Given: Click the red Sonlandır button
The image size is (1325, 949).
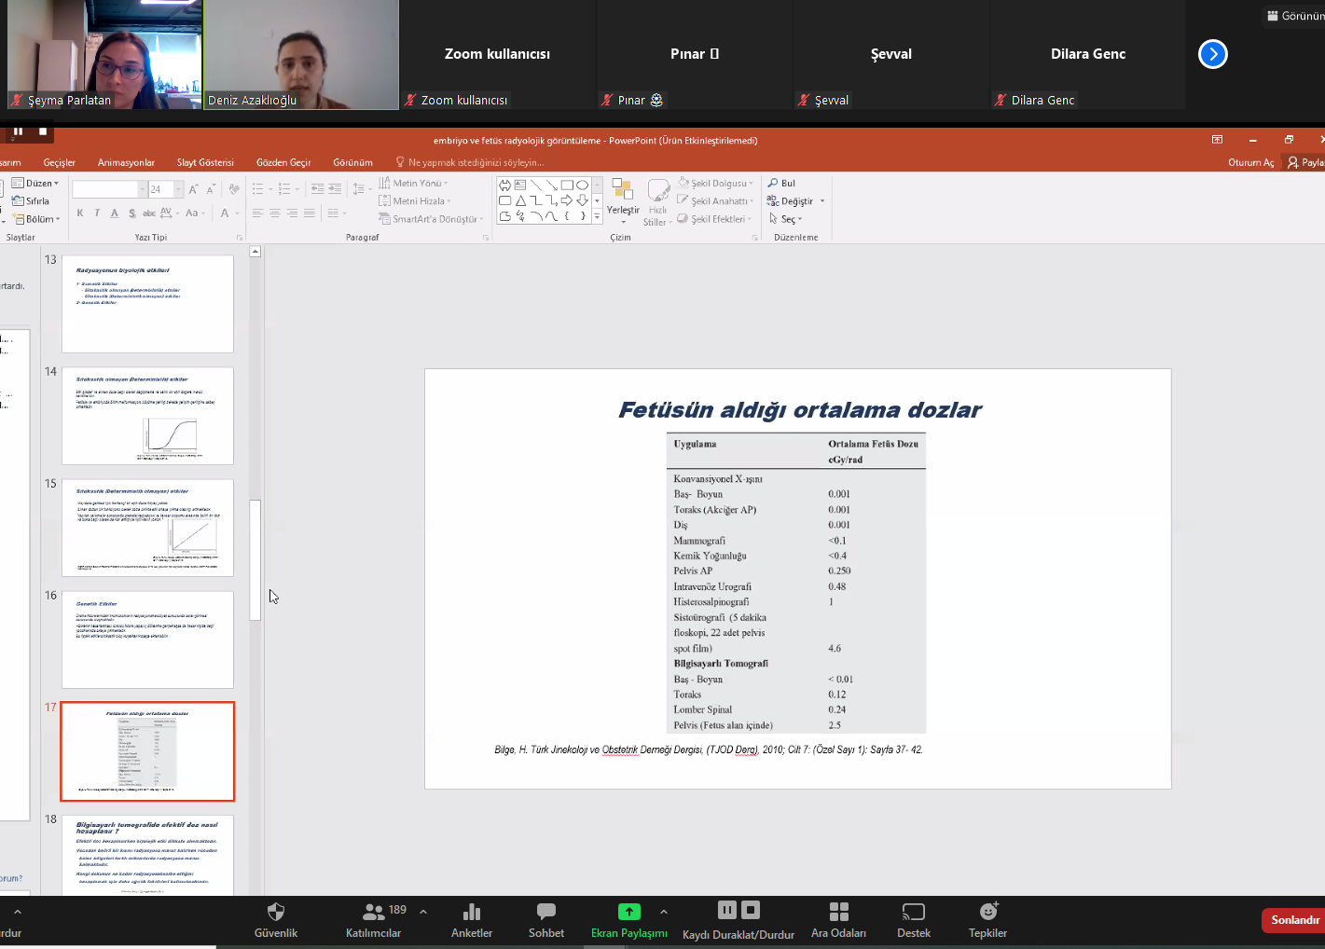Looking at the screenshot, I should tap(1294, 920).
